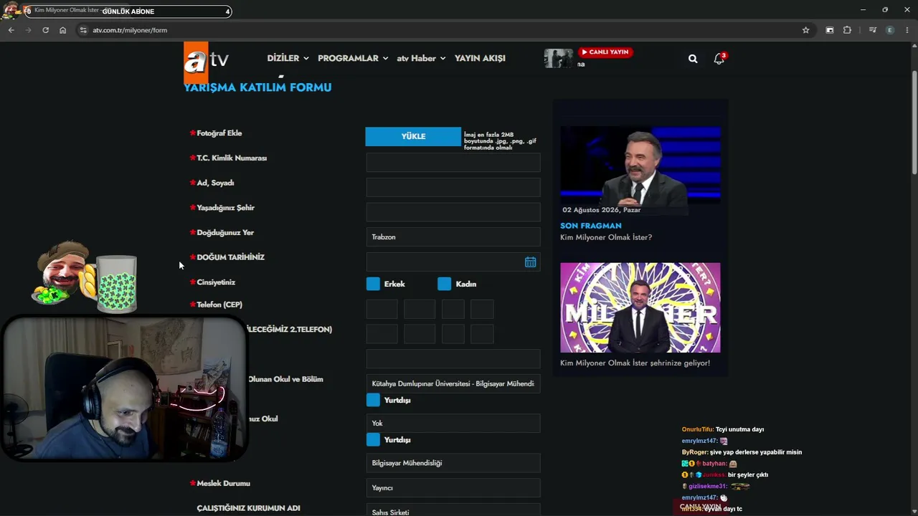Tick the Erkek gender checkbox
The image size is (918, 516).
pyautogui.click(x=373, y=284)
